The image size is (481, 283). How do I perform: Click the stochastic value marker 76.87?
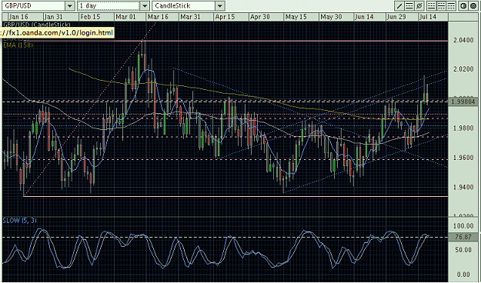pos(463,237)
